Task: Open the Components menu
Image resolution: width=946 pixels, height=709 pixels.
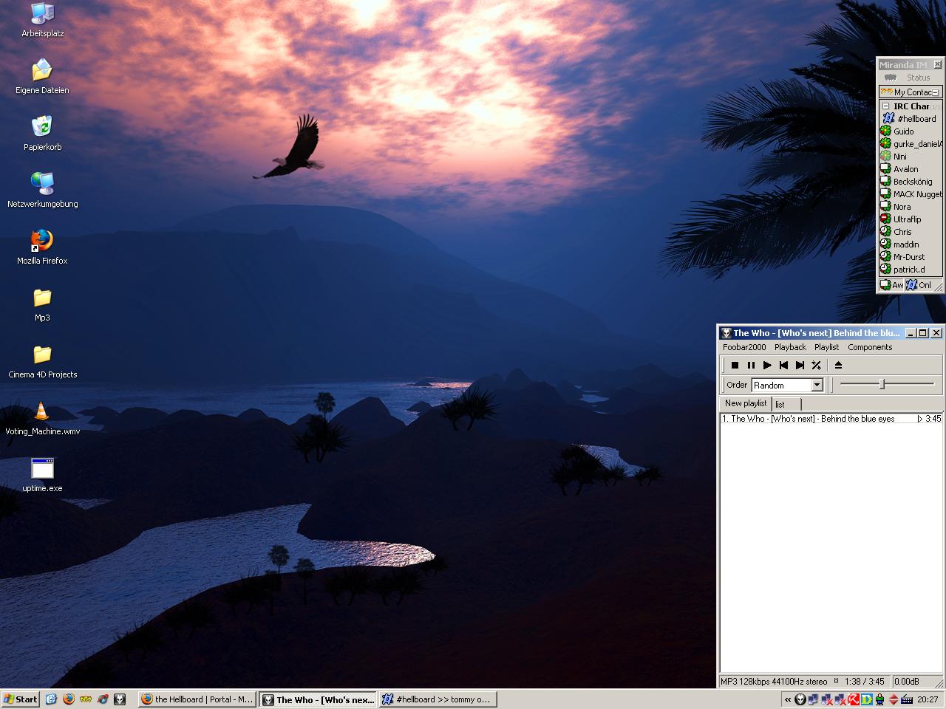Action: pos(869,347)
